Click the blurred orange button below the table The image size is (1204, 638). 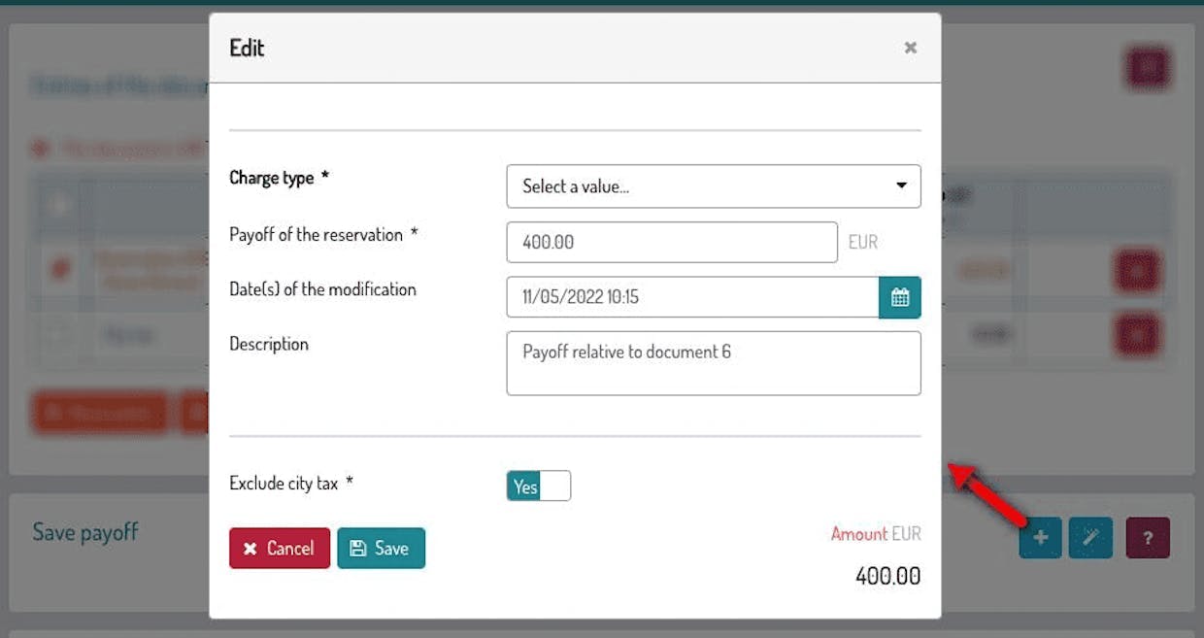point(100,412)
